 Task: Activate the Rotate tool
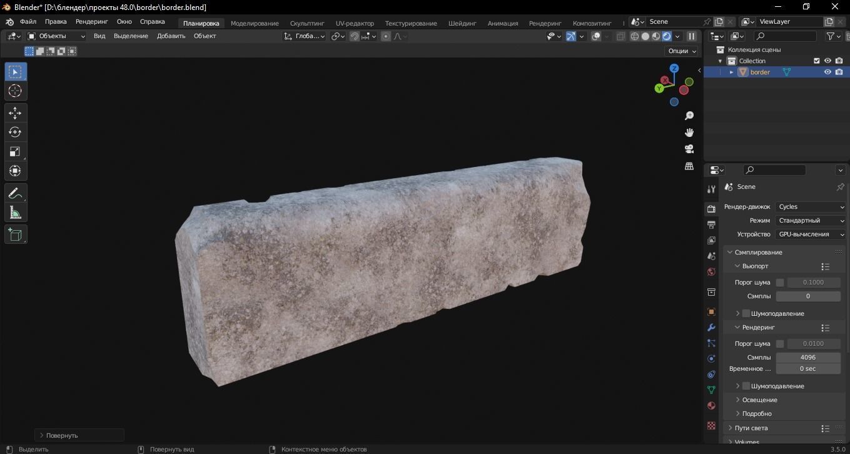[x=15, y=133]
